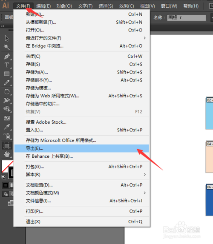Screen dimensions: 213x244
Task: Select the Artboard tool
Action: pyautogui.click(x=7, y=146)
